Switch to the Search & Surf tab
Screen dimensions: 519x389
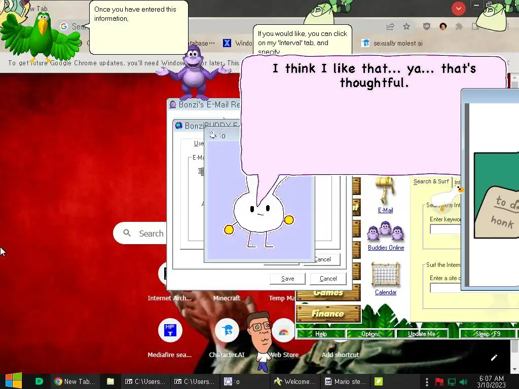pyautogui.click(x=431, y=181)
